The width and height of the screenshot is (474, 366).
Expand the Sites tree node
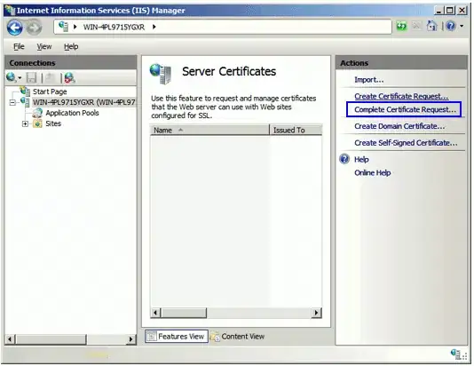coord(25,123)
